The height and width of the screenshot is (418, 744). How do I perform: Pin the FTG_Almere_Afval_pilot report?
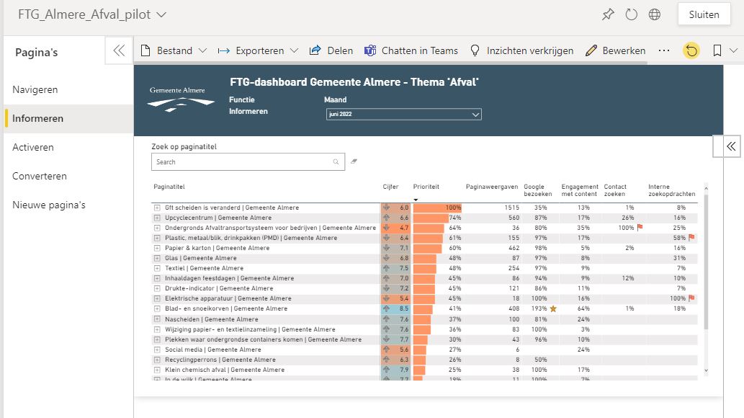point(608,14)
